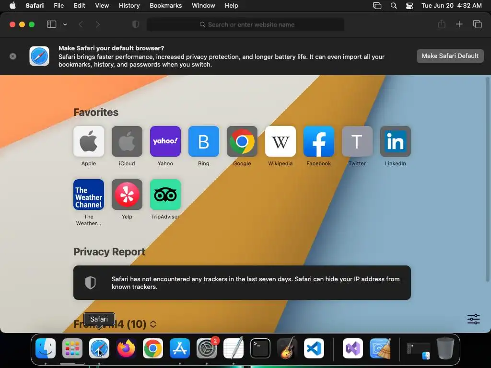Click Make Safari Default button

point(450,56)
